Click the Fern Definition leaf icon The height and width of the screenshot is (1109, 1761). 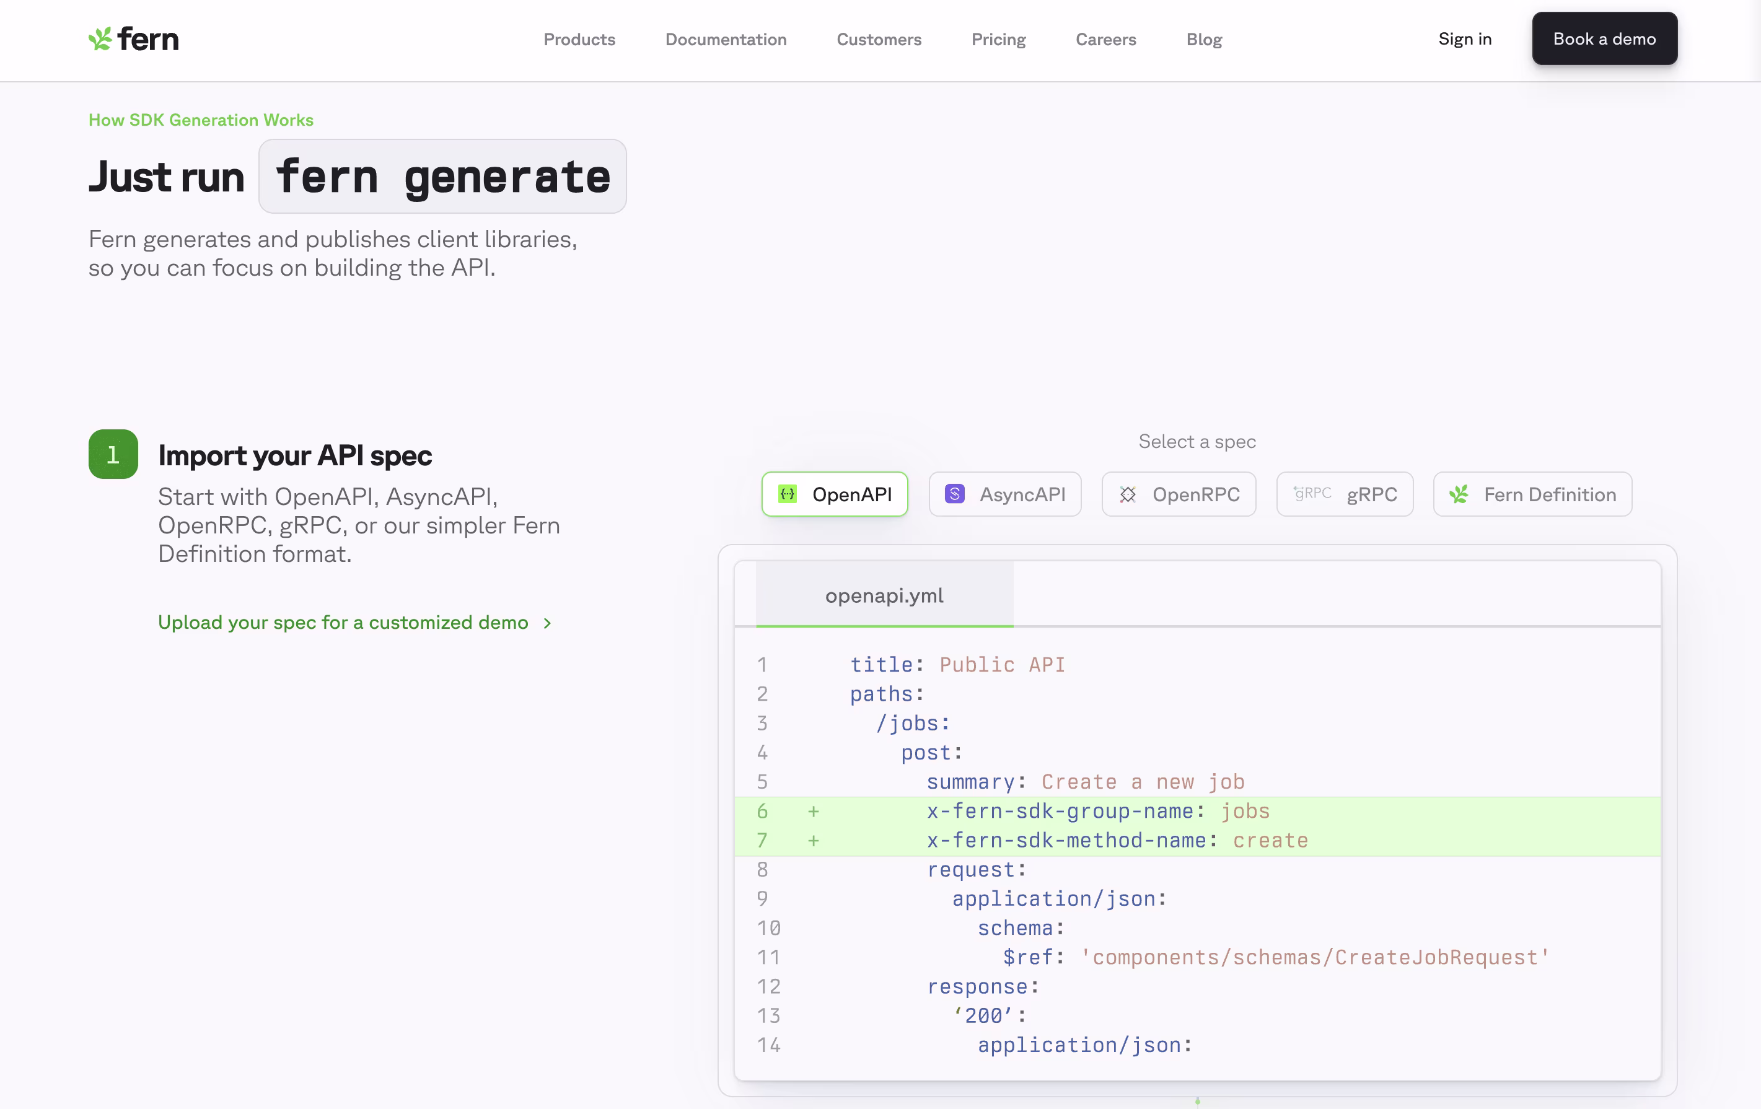click(1460, 494)
